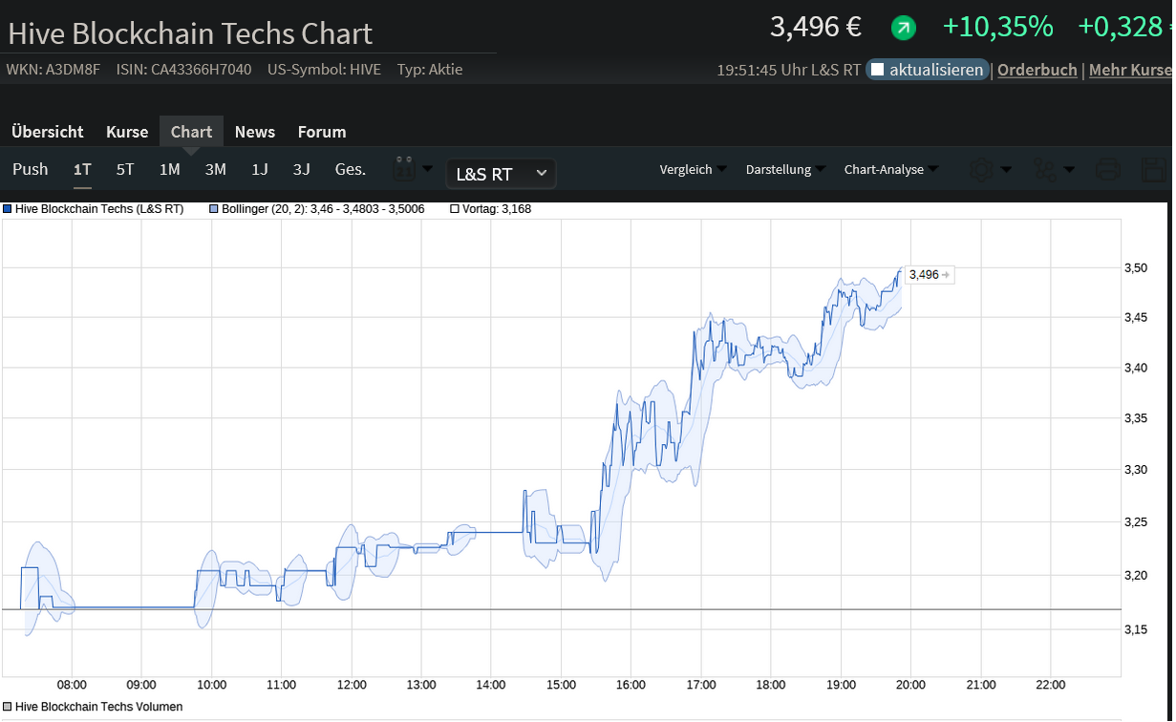
Task: Toggle the Vortag legend checkbox
Action: [455, 208]
